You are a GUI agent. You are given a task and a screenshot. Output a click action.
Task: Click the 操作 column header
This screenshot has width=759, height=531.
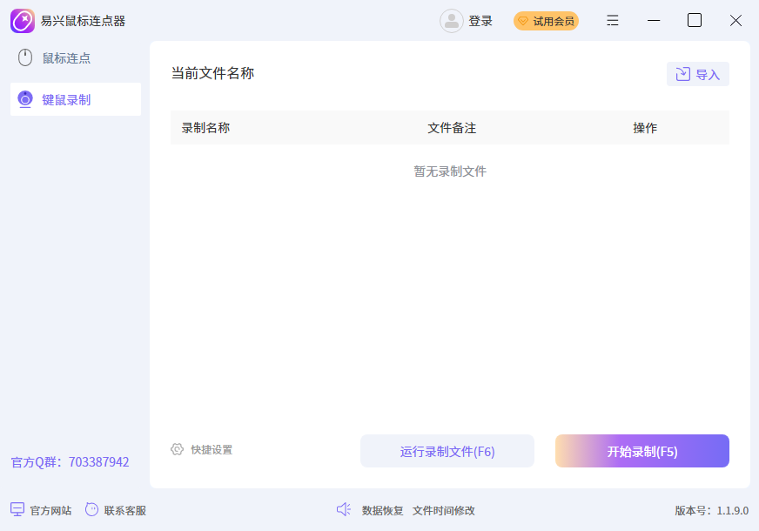coord(645,128)
